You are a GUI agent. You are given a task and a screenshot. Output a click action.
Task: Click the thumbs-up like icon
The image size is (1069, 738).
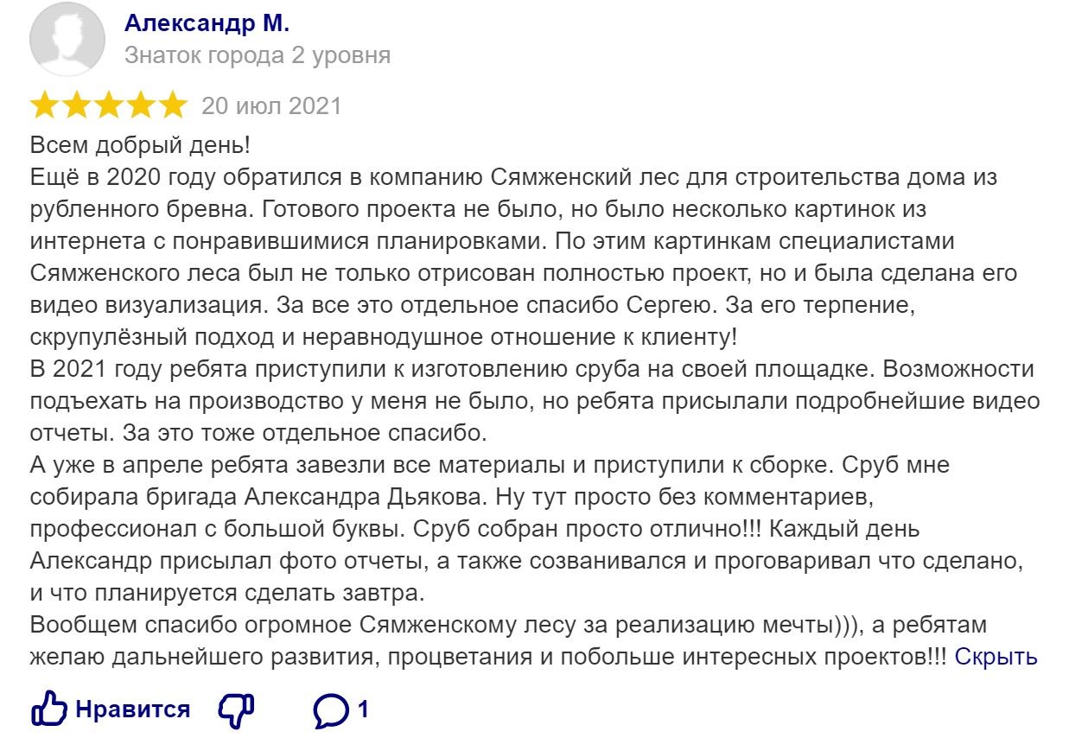pyautogui.click(x=49, y=709)
